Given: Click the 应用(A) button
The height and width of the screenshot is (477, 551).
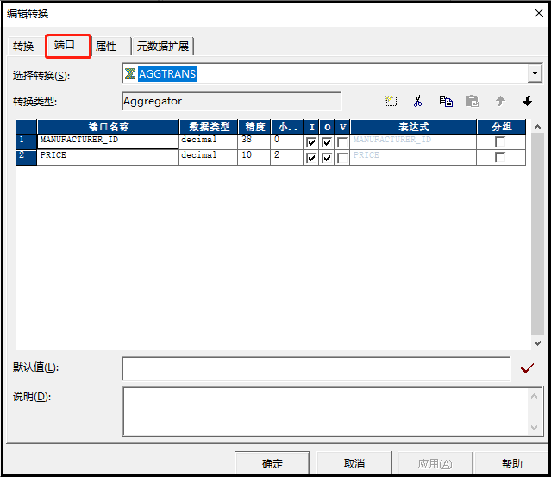Looking at the screenshot, I should tap(435, 463).
